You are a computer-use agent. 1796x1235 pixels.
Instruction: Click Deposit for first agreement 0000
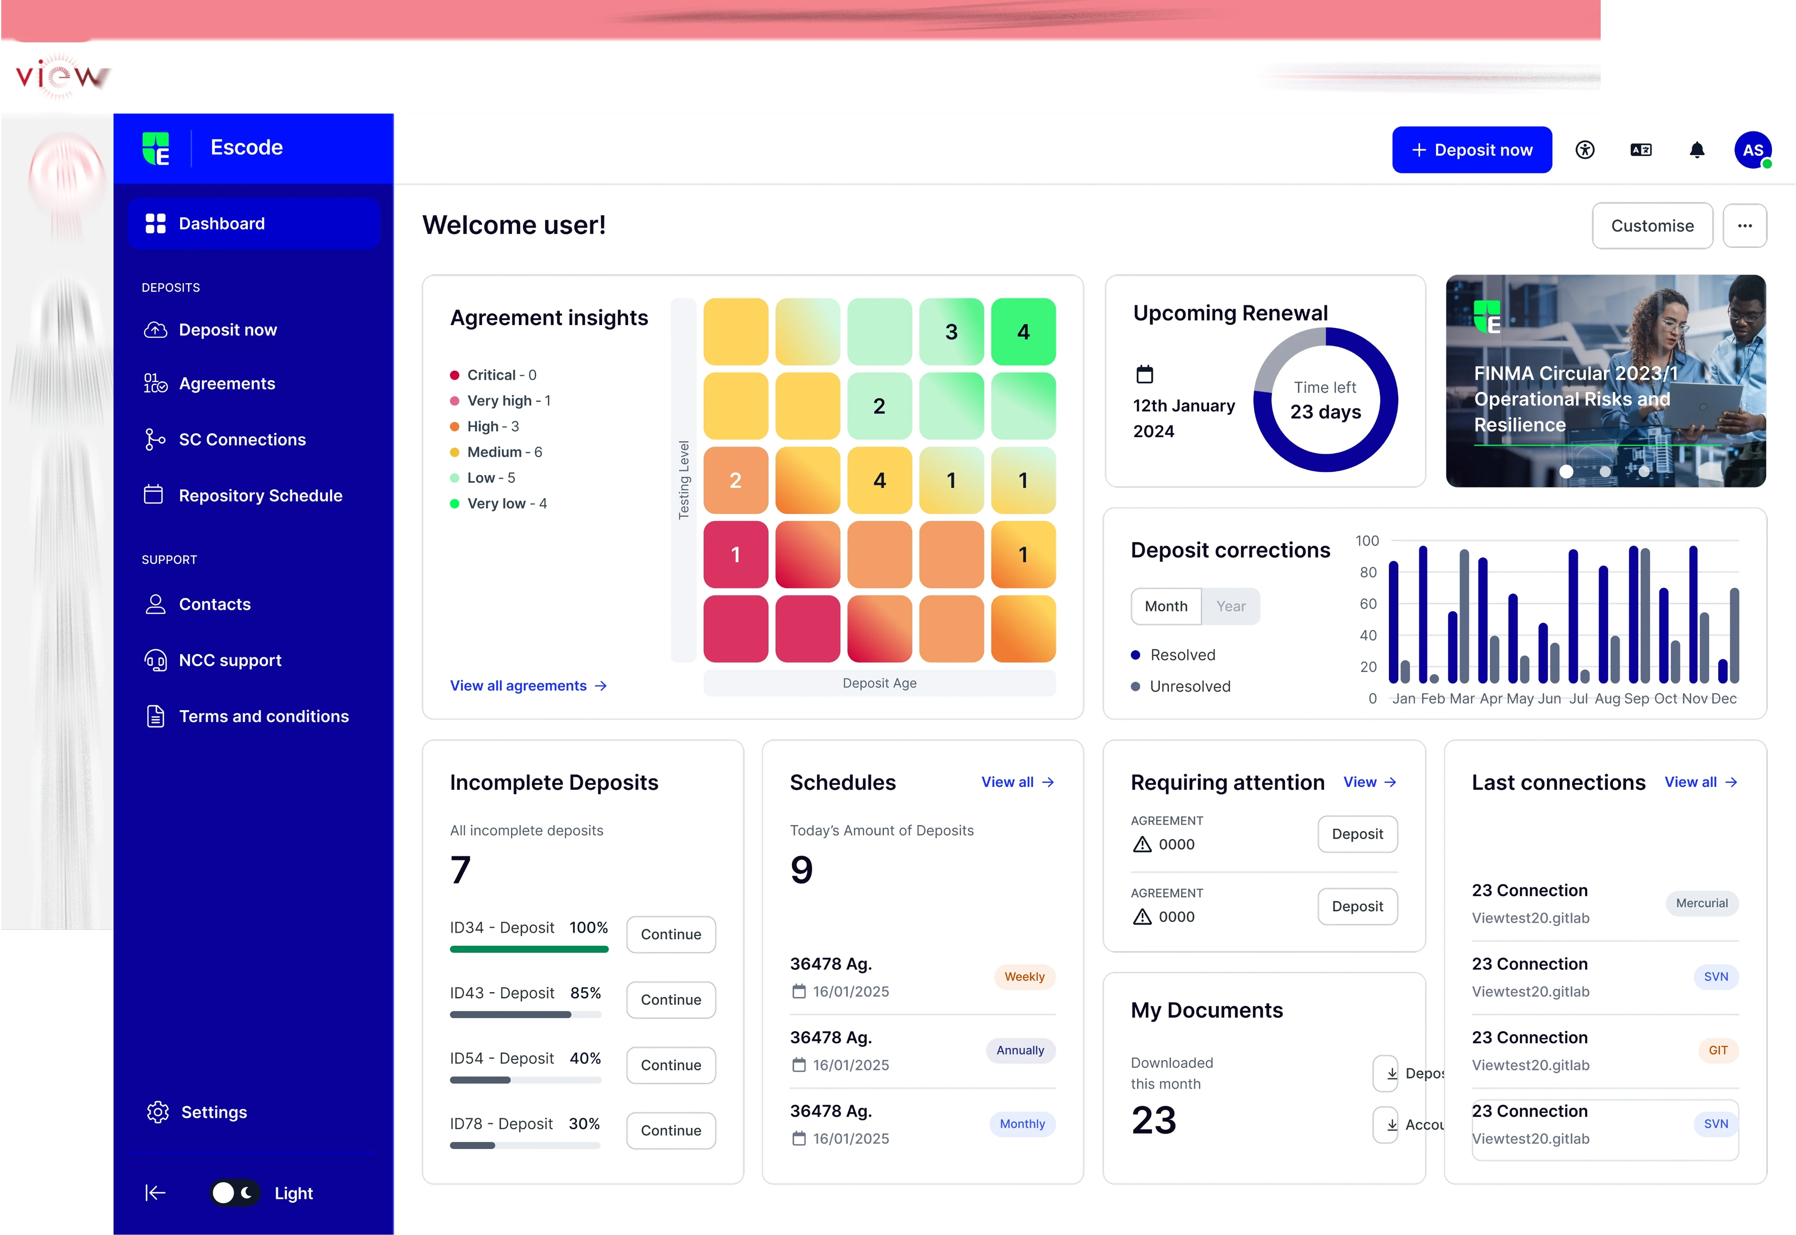click(1357, 834)
